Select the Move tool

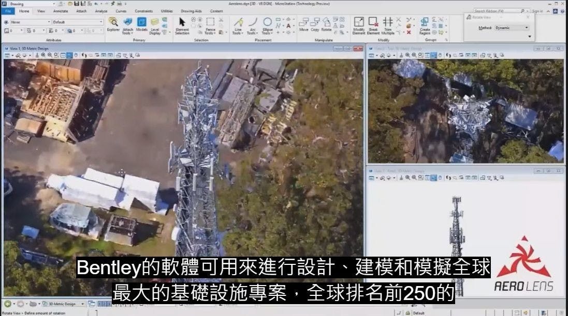tap(303, 25)
